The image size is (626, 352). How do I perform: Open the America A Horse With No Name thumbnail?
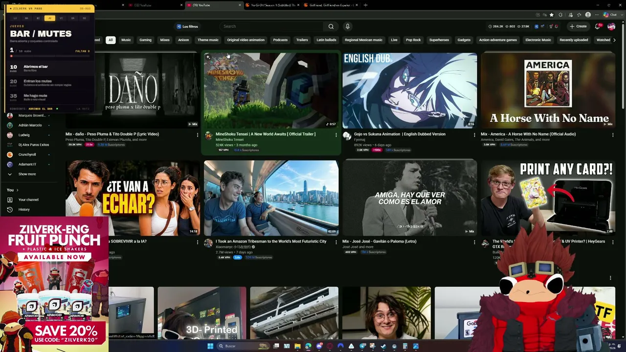pos(548,90)
